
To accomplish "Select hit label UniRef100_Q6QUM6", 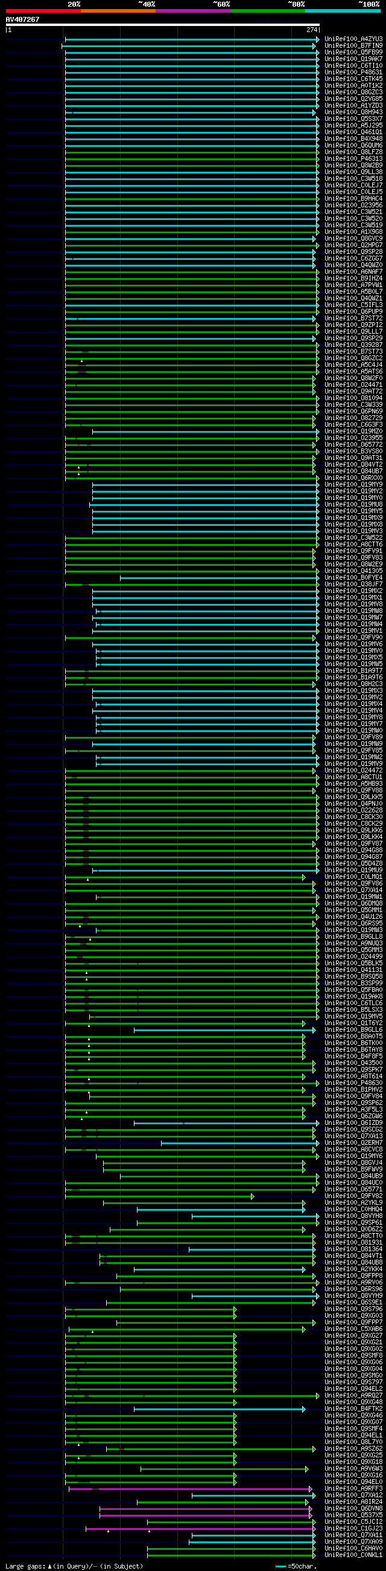I will pyautogui.click(x=353, y=146).
